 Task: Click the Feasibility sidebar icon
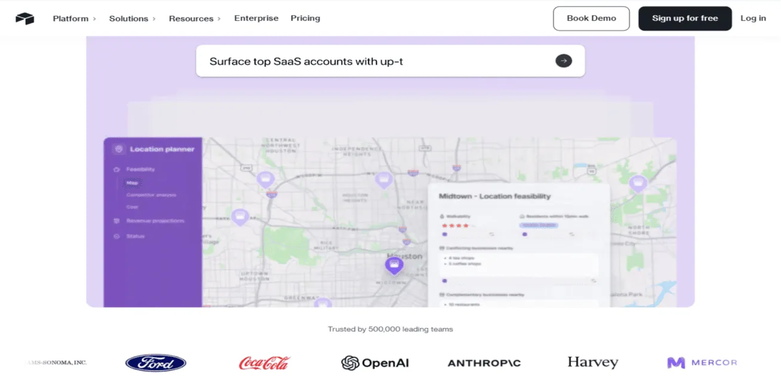117,170
